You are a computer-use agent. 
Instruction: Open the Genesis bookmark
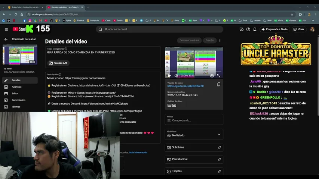coord(291,21)
